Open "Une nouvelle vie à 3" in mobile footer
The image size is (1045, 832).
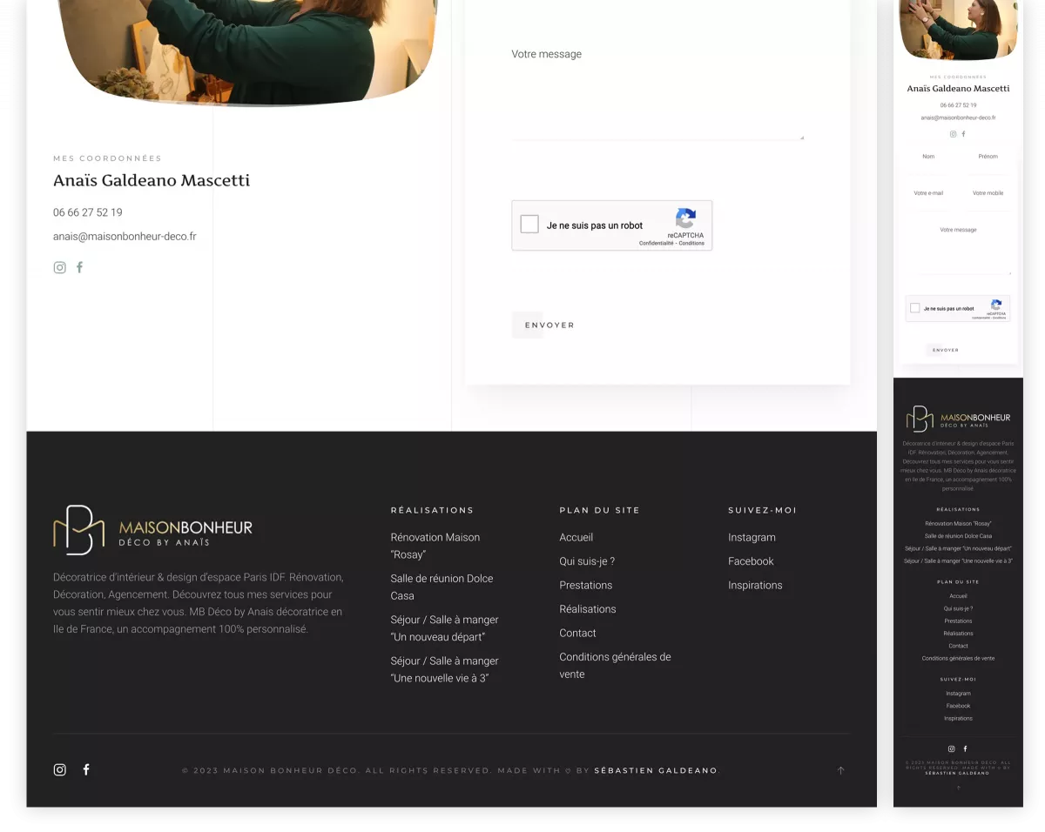[958, 560]
